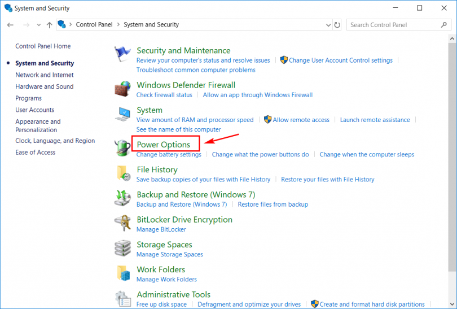
Task: Click the Windows Defender Firewall brick wall icon
Action: coord(122,89)
